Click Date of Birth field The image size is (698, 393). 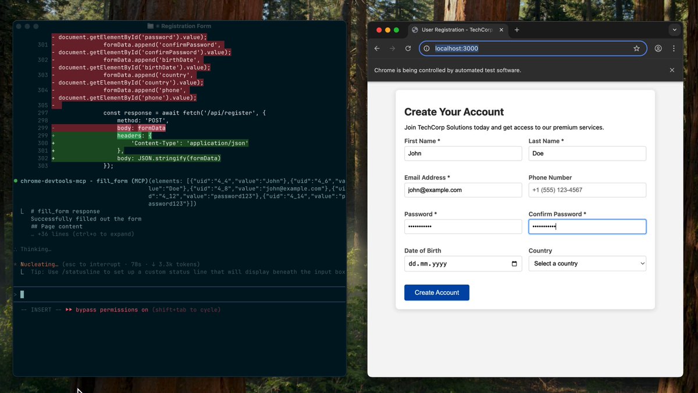463,264
